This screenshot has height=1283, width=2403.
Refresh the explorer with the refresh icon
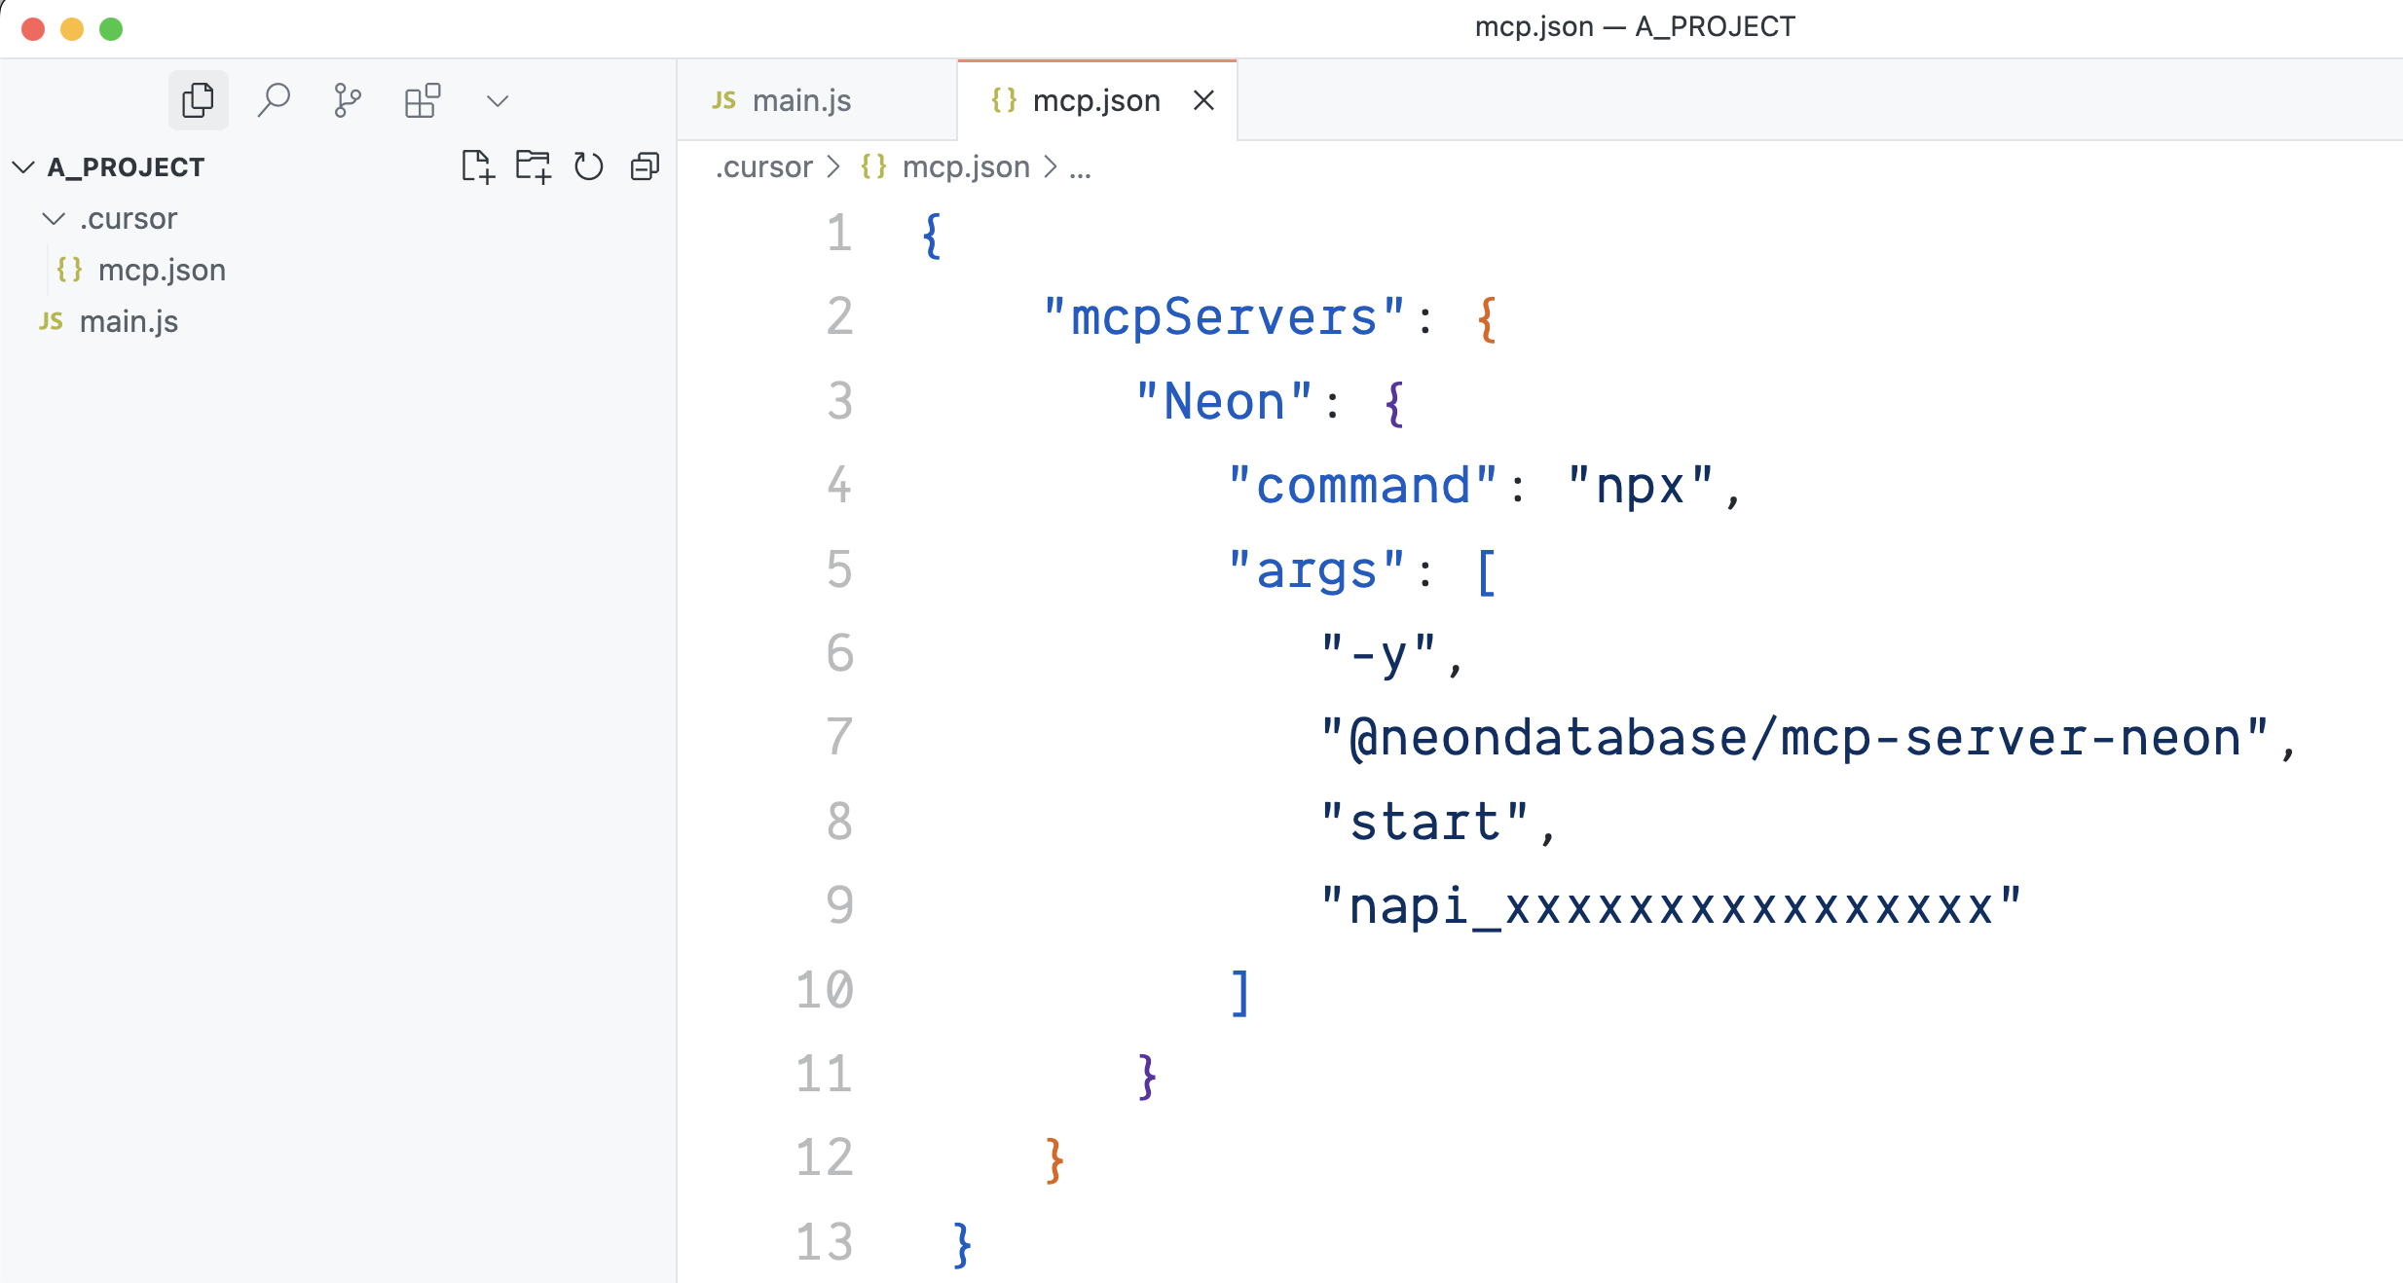coord(588,166)
